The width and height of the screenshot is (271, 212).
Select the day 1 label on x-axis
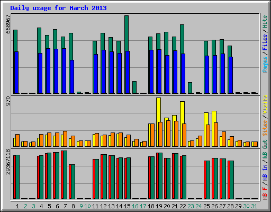click(x=17, y=206)
